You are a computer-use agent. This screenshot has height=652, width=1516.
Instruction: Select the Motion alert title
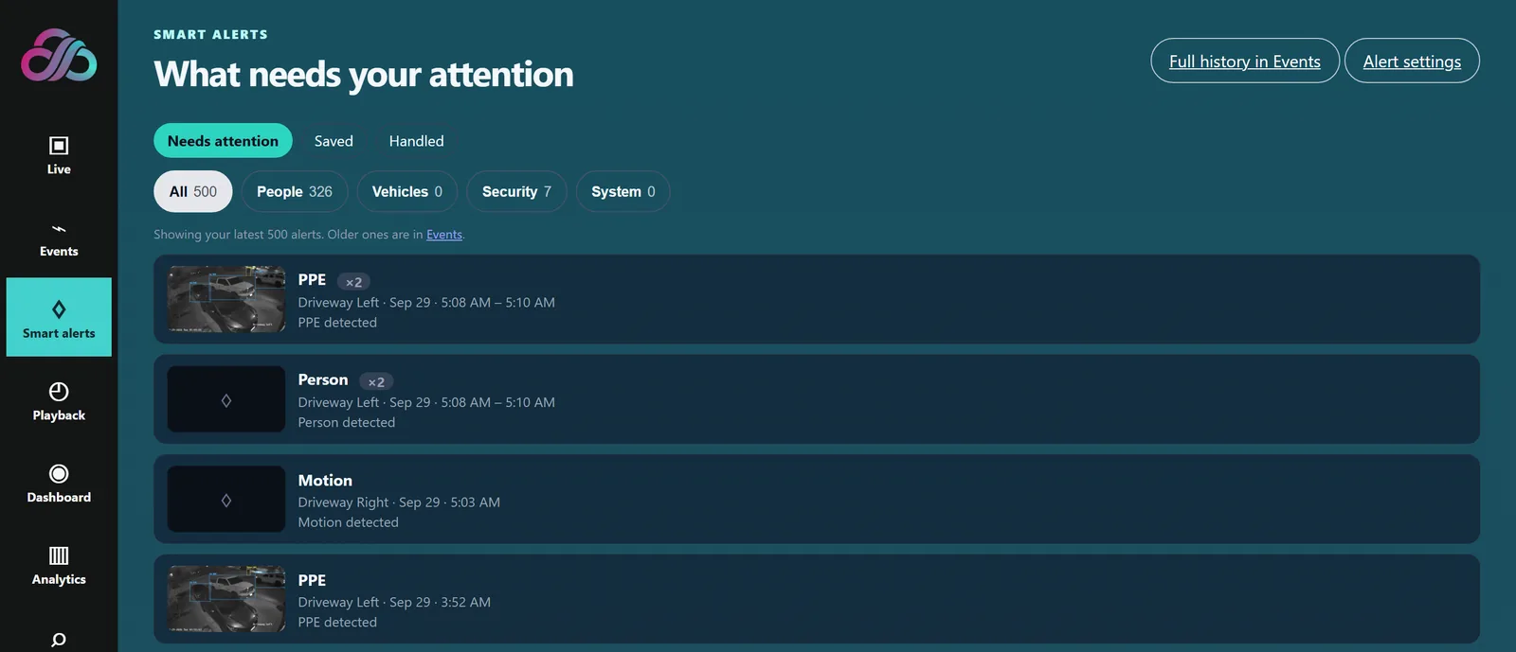325,481
